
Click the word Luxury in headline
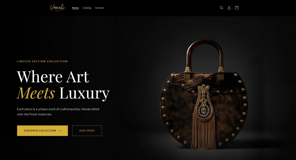84,93
